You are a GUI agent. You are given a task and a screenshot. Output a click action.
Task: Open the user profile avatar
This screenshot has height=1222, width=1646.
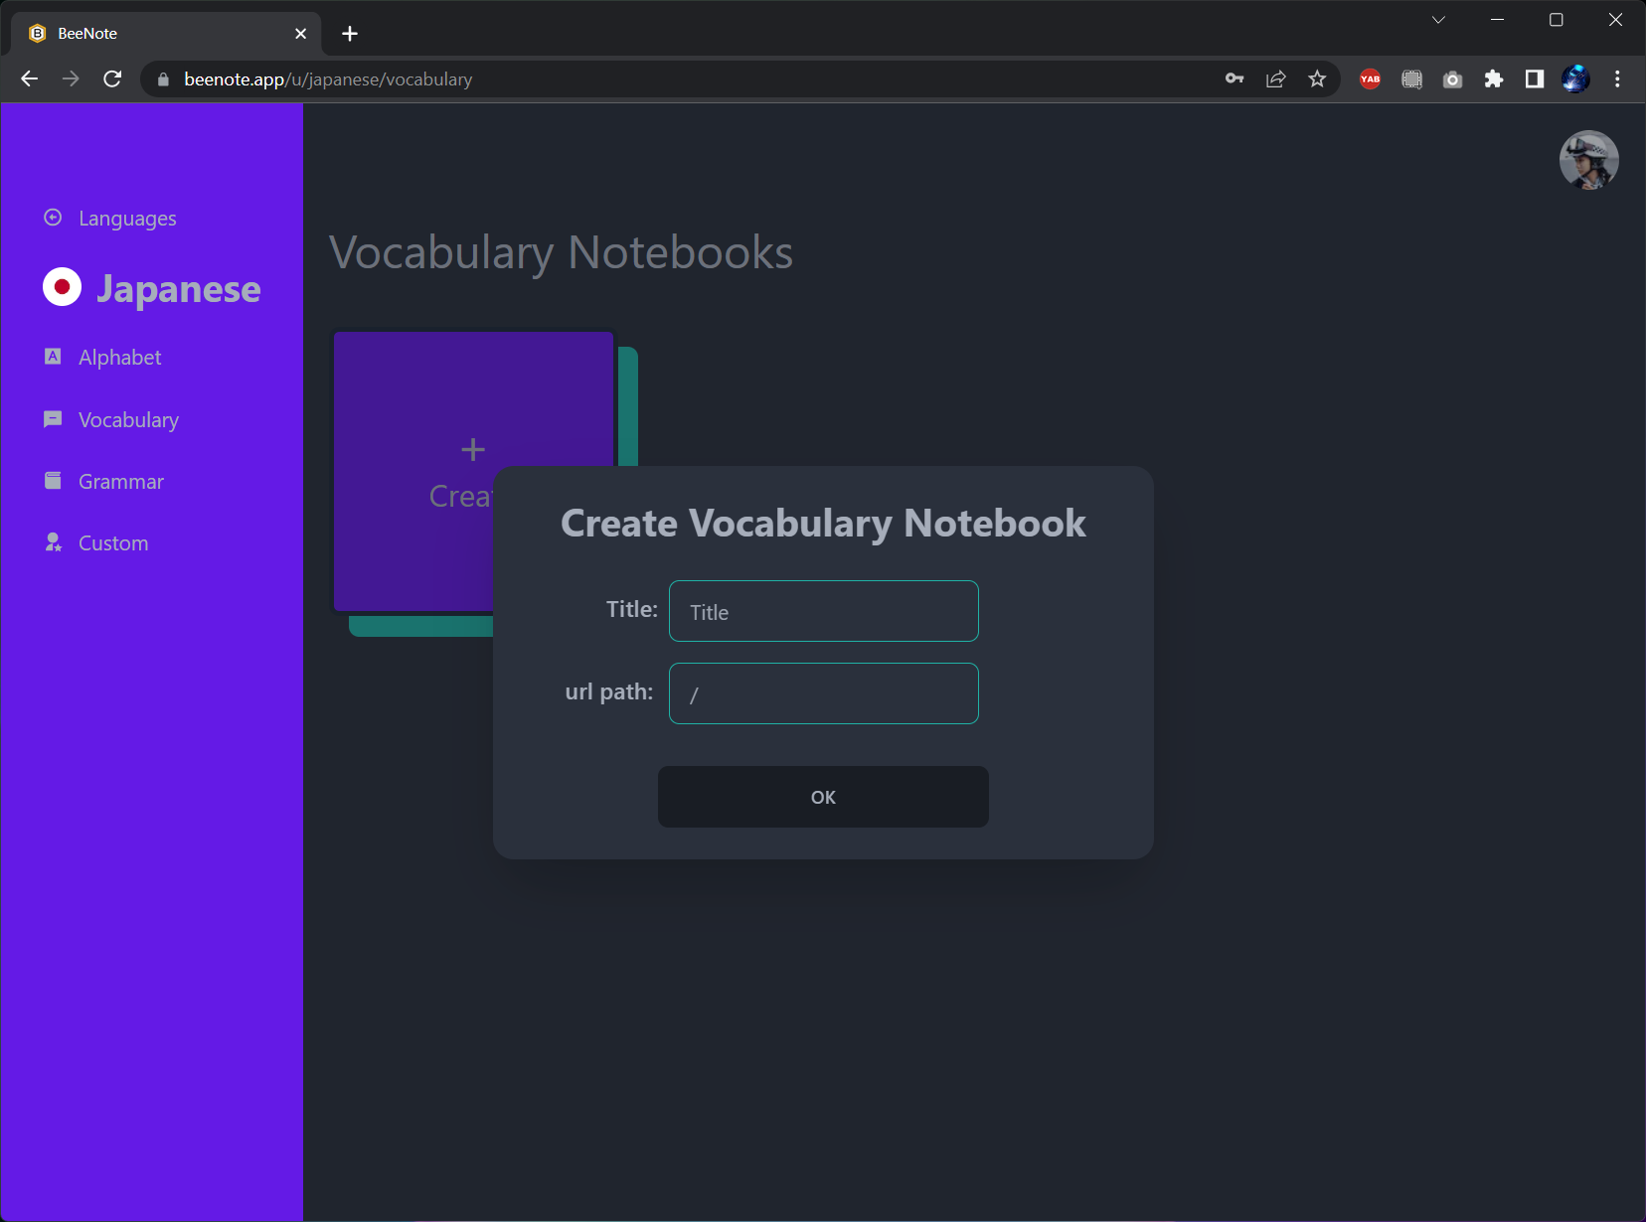(1588, 160)
